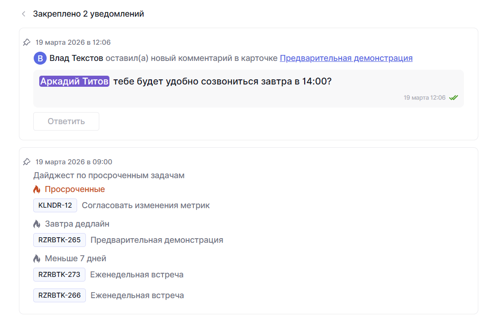This screenshot has width=494, height=330.
Task: Open task tag RZRBTK-265
Action: 59,240
